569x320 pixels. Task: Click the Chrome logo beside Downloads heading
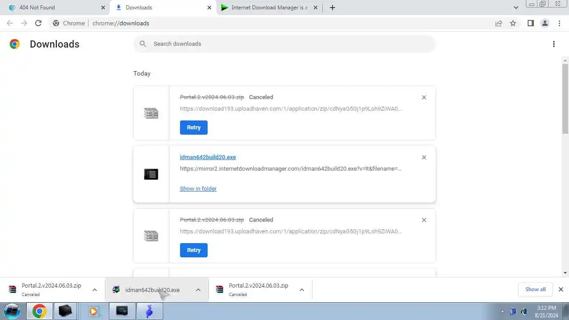(x=15, y=44)
